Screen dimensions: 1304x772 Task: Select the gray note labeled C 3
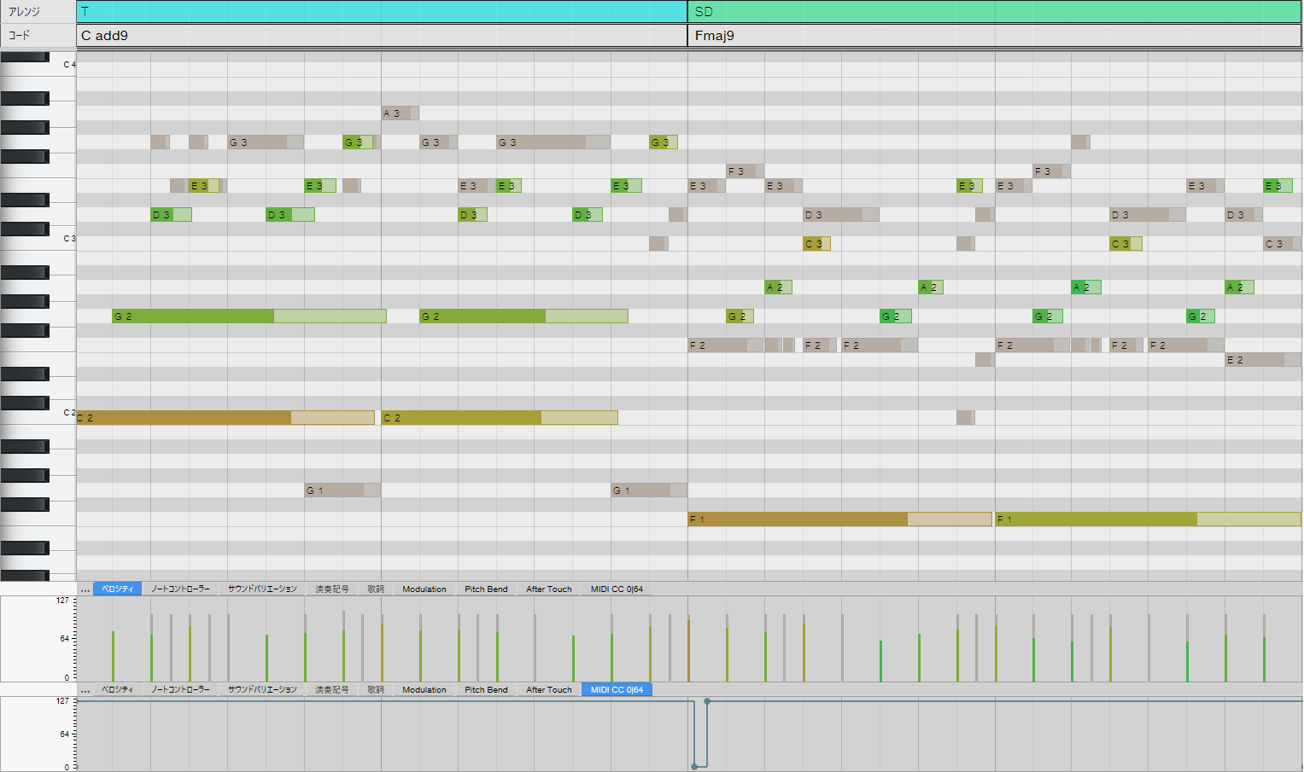coord(1282,243)
